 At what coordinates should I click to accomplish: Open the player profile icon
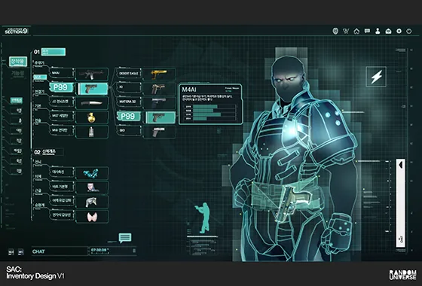click(378, 31)
